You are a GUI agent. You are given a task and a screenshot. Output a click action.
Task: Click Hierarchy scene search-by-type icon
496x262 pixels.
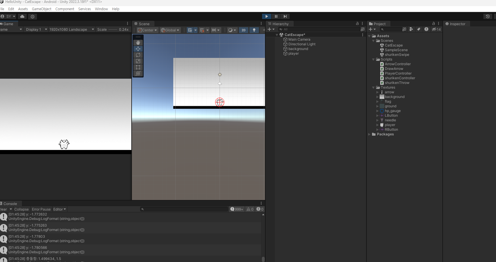point(363,29)
